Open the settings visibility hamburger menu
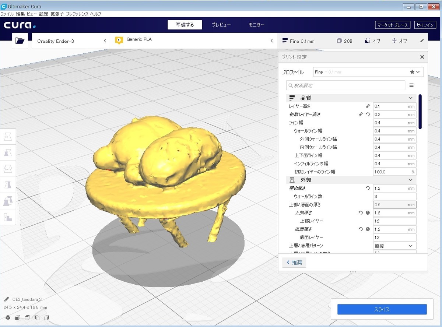This screenshot has width=442, height=327. click(x=411, y=85)
